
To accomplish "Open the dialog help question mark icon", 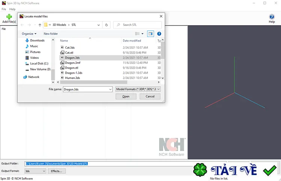I will click(159, 34).
